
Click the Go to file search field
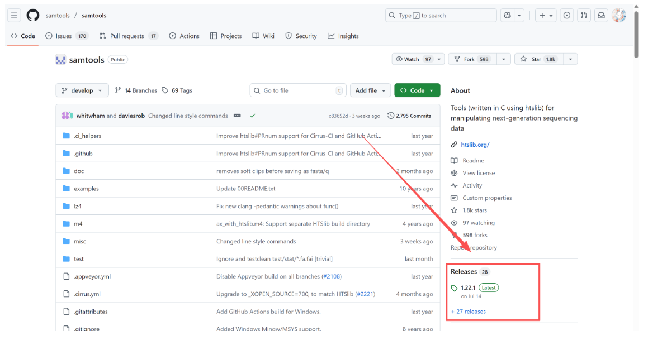(297, 90)
